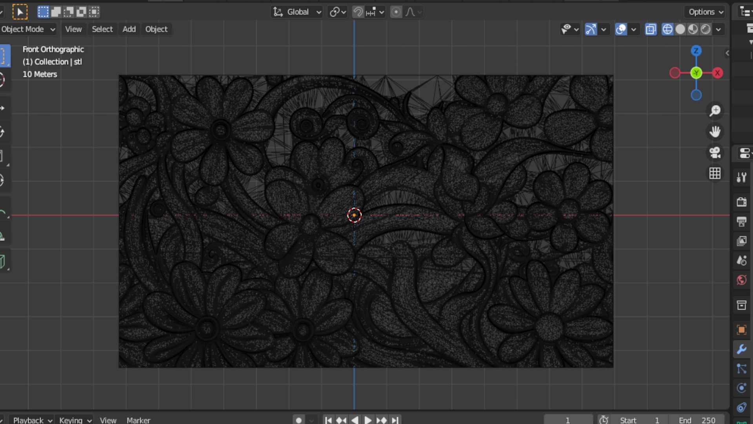The image size is (753, 424).
Task: Switch to Rendered viewport shading
Action: click(706, 29)
